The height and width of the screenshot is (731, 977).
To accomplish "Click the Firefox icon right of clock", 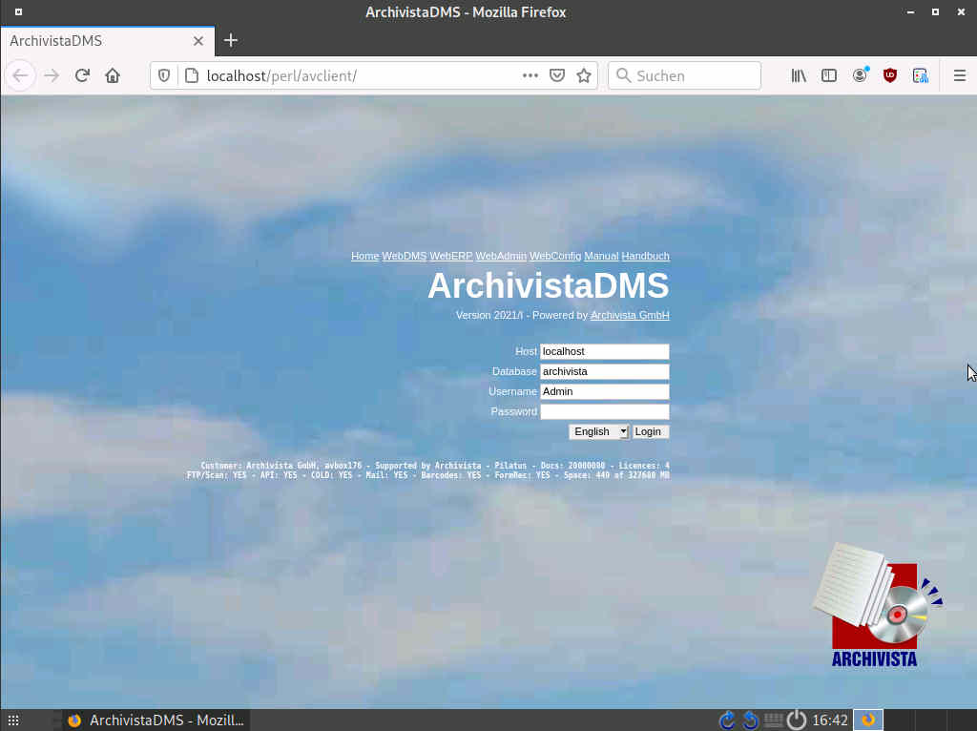I will tap(868, 721).
